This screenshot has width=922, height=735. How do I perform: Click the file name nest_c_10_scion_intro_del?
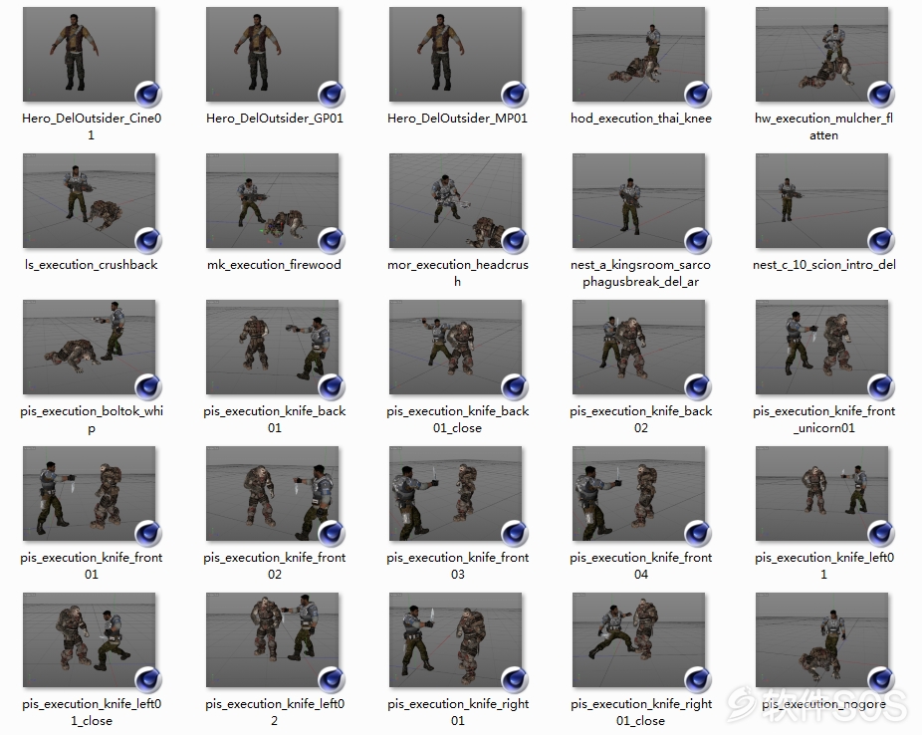[824, 265]
